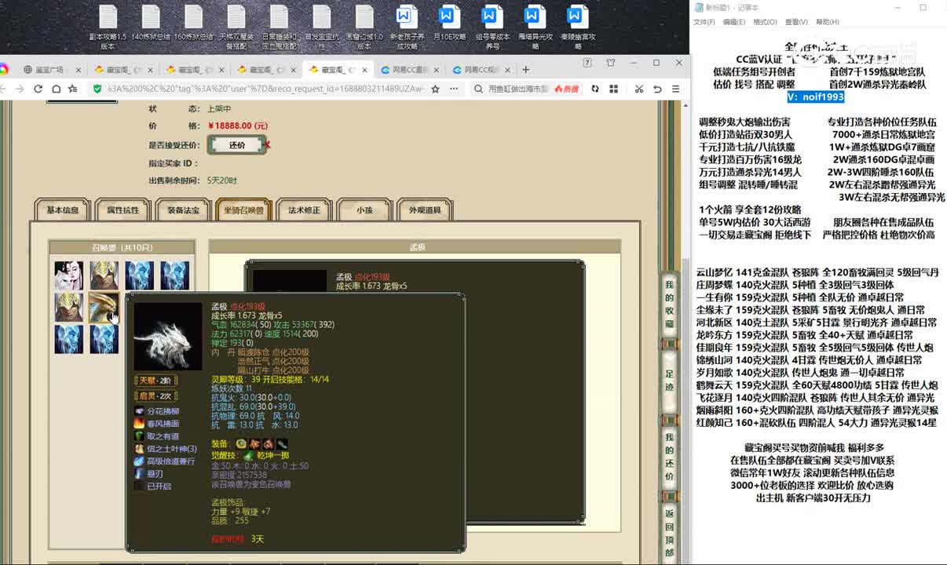
Task: Switch to the 装备法宝 tab
Action: 183,210
